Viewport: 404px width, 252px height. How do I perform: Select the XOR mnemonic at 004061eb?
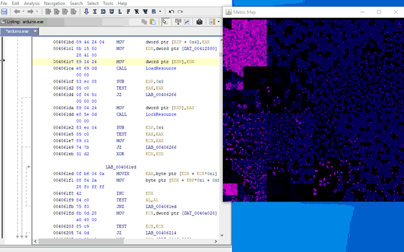(x=120, y=154)
